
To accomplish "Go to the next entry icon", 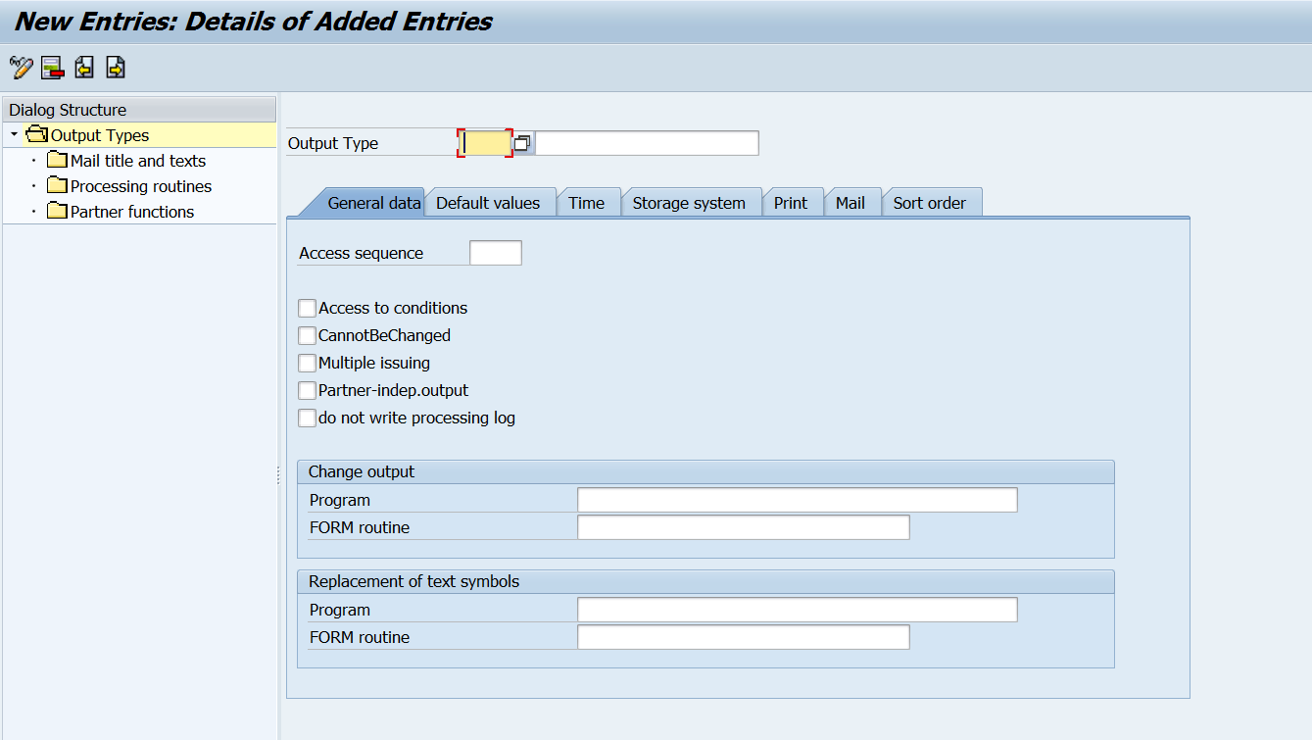I will [x=116, y=68].
